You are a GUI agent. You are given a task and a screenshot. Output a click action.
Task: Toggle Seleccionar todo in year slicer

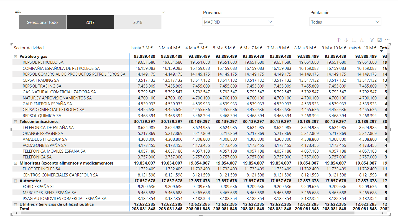42,22
